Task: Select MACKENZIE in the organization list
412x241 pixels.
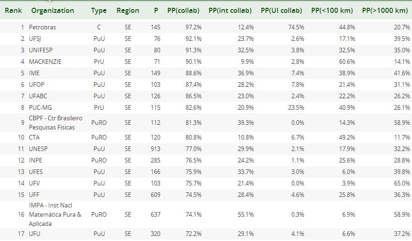Action: pos(45,62)
